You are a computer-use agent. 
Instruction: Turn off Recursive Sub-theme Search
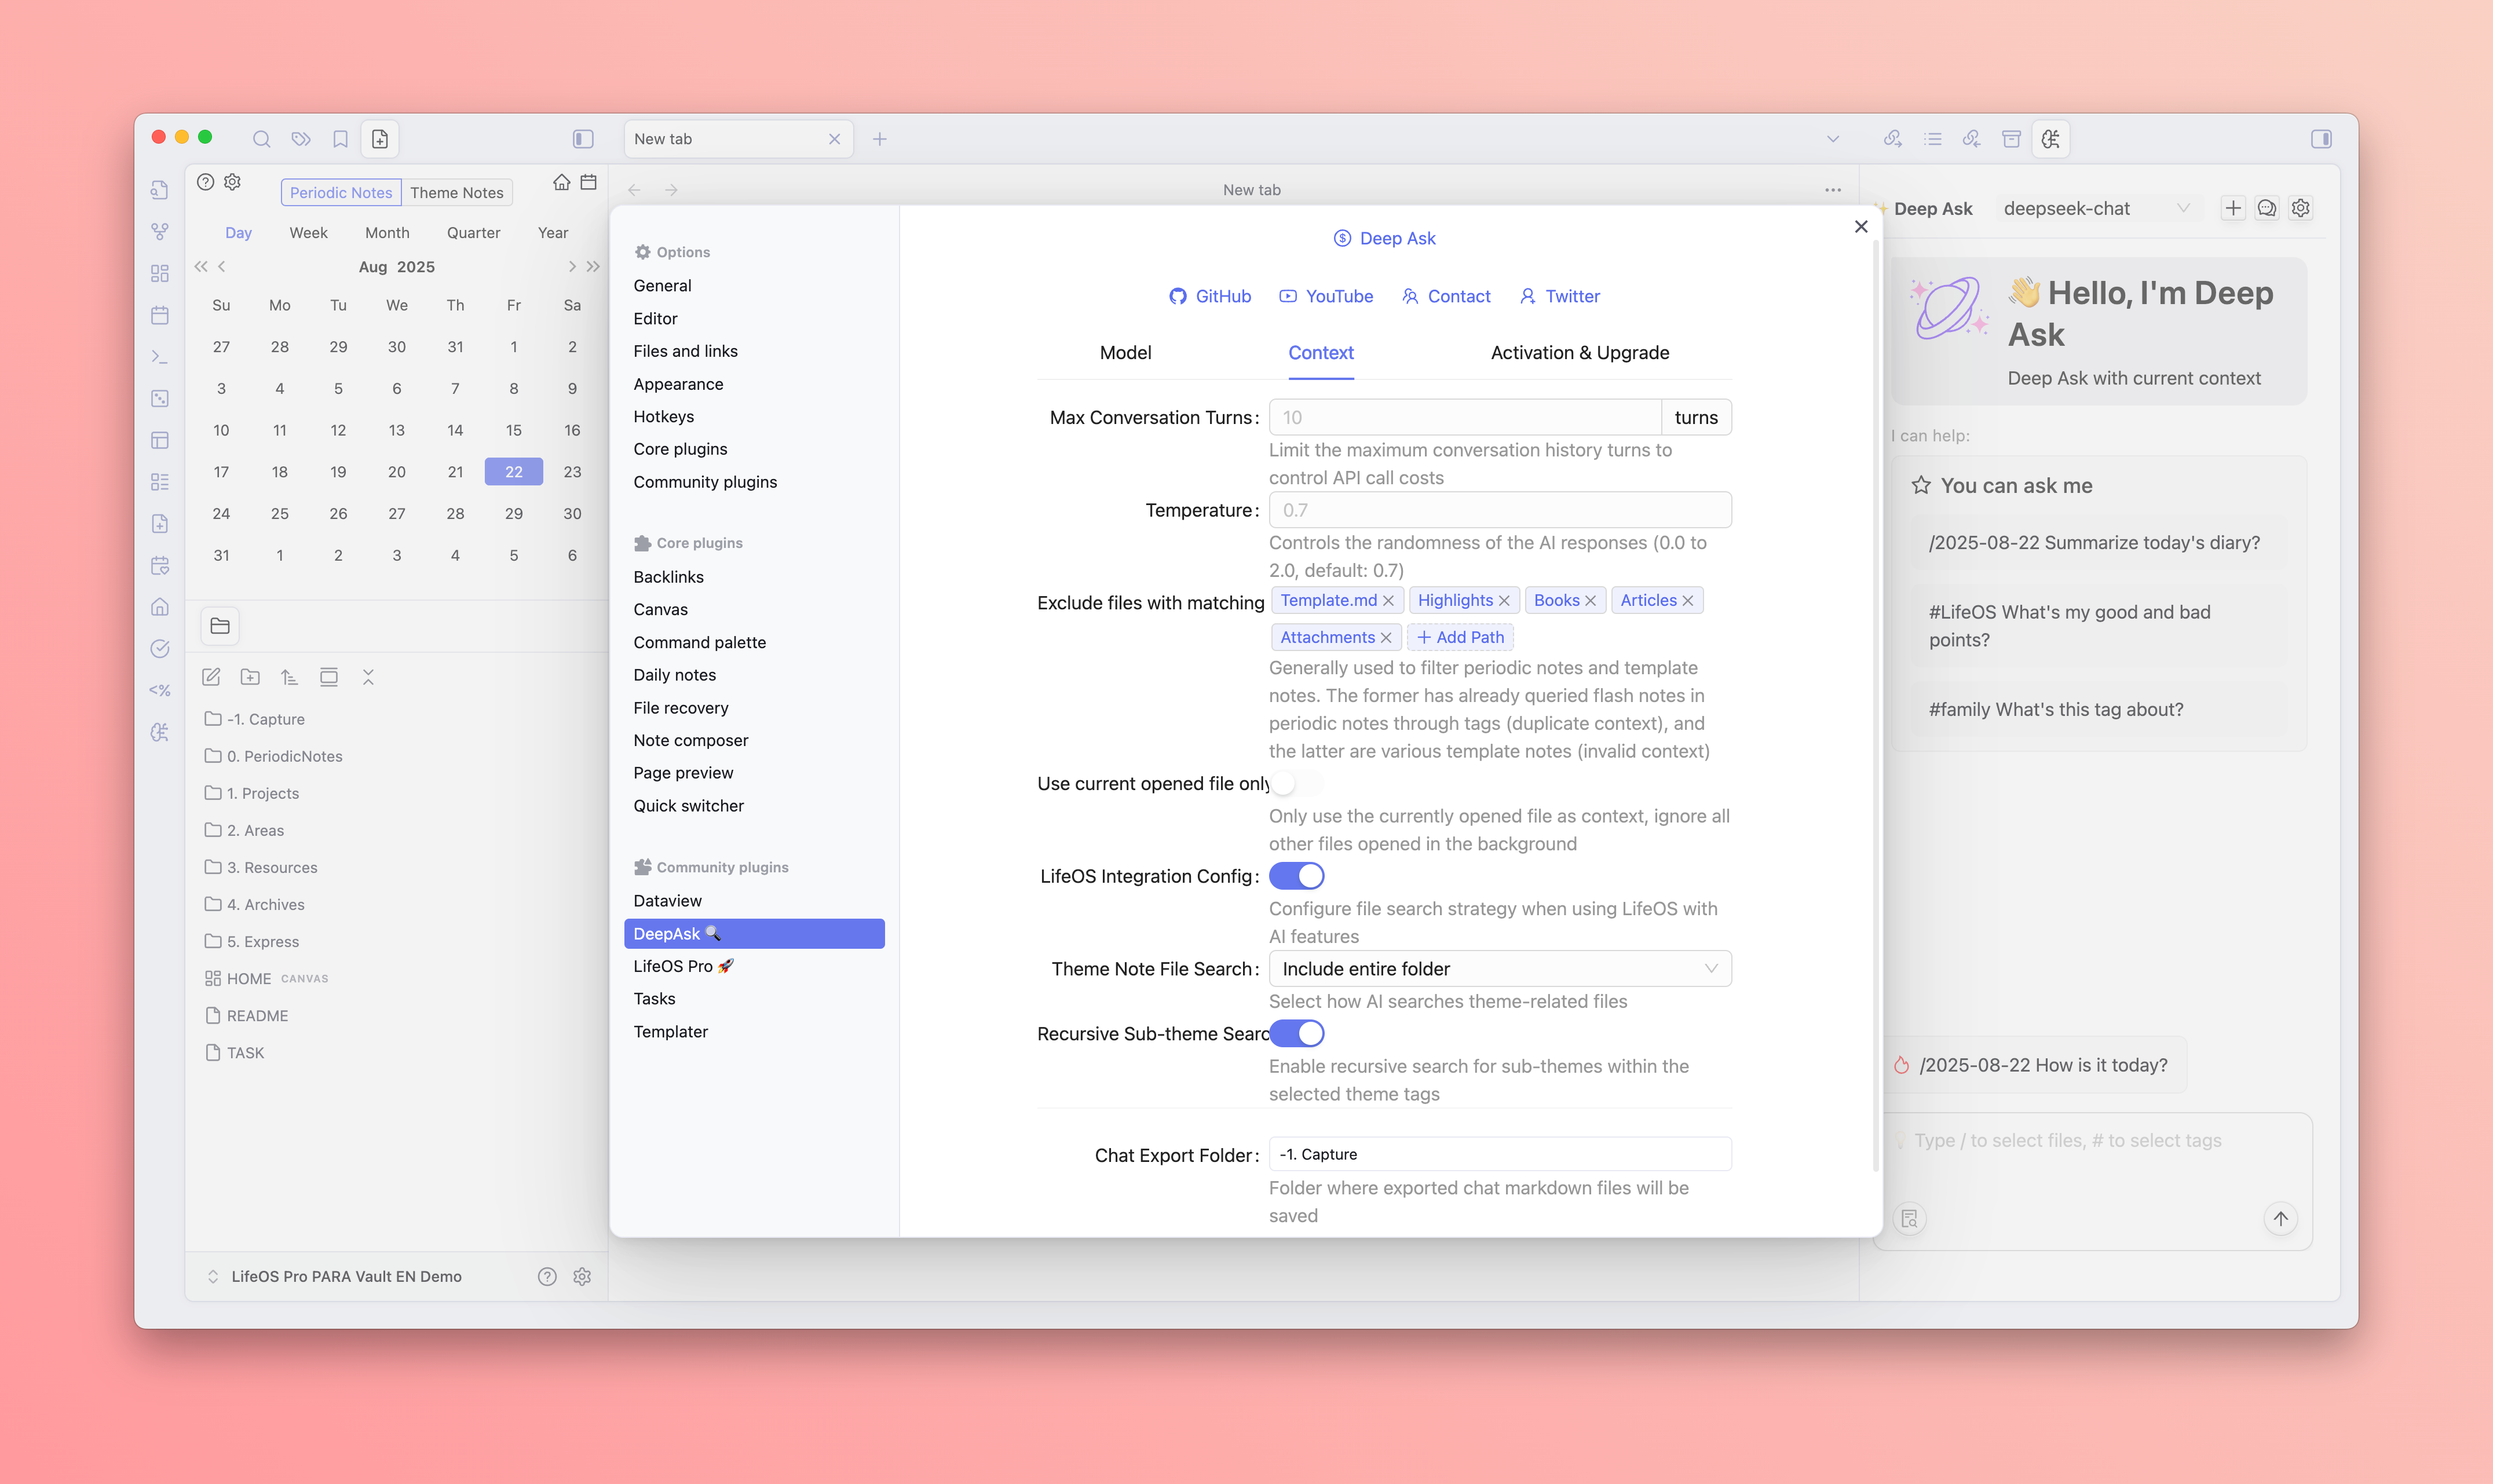pos(1298,1033)
